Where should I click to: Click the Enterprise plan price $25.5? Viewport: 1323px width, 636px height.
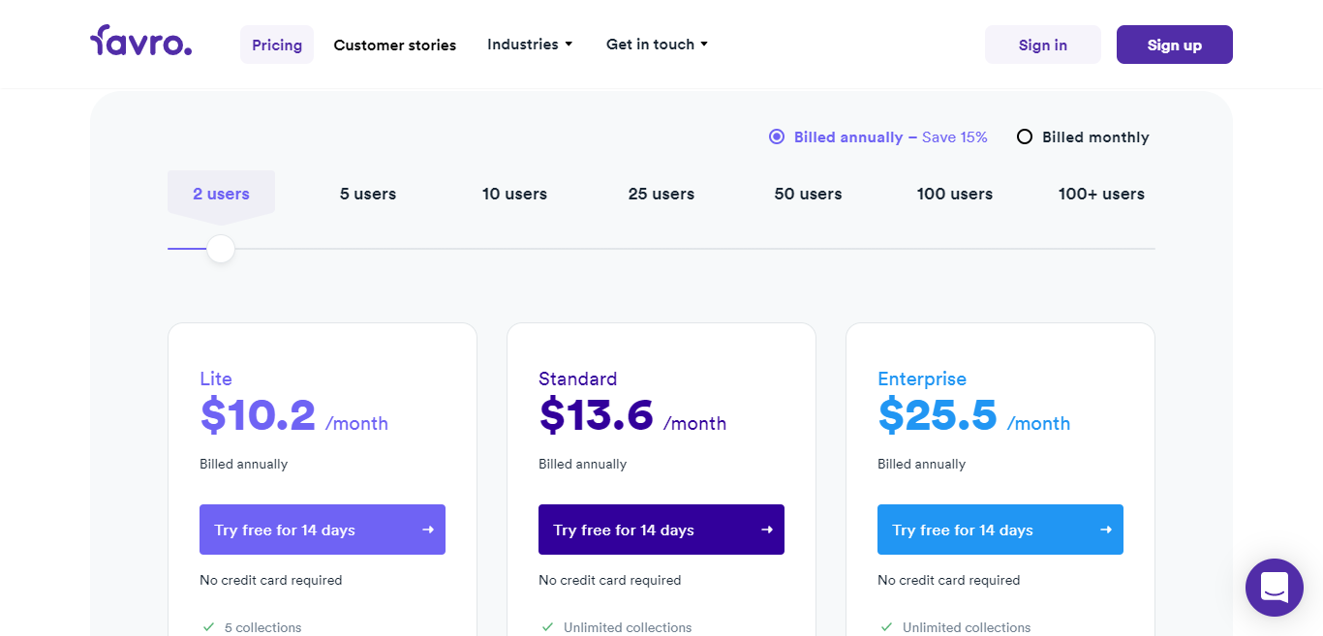click(938, 415)
